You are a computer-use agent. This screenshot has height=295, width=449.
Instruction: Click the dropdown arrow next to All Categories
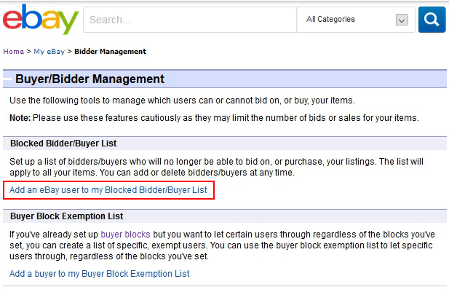pos(402,20)
